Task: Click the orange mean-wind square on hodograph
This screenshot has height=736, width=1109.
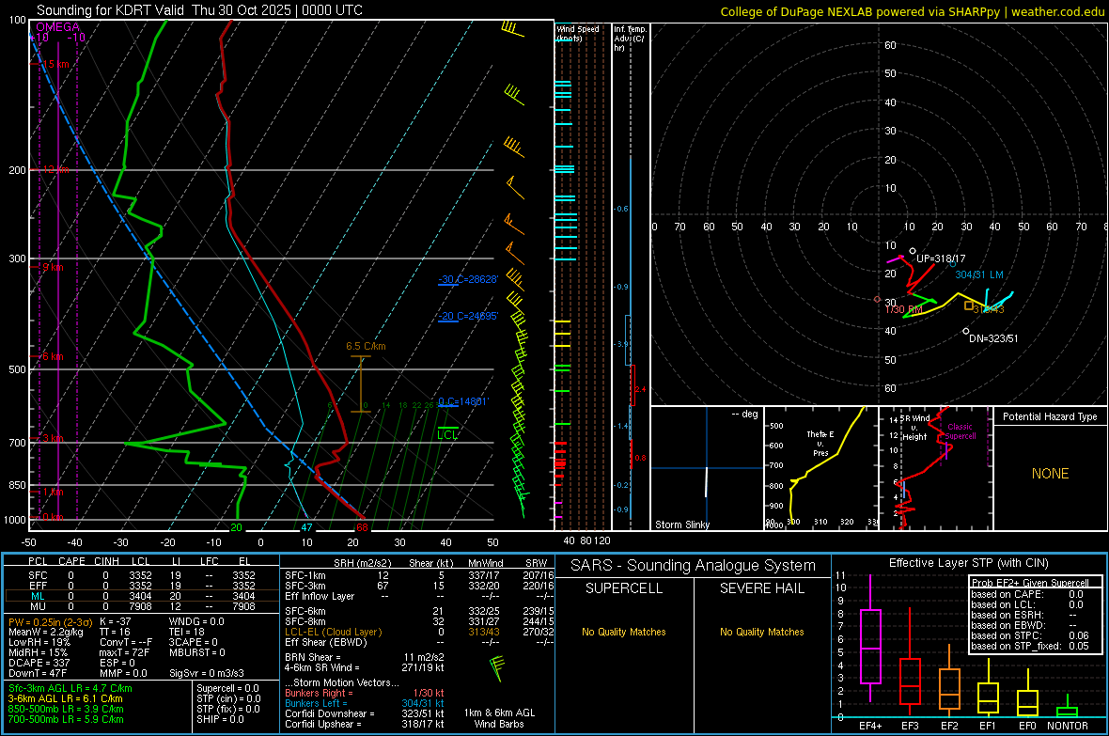Action: pyautogui.click(x=968, y=305)
